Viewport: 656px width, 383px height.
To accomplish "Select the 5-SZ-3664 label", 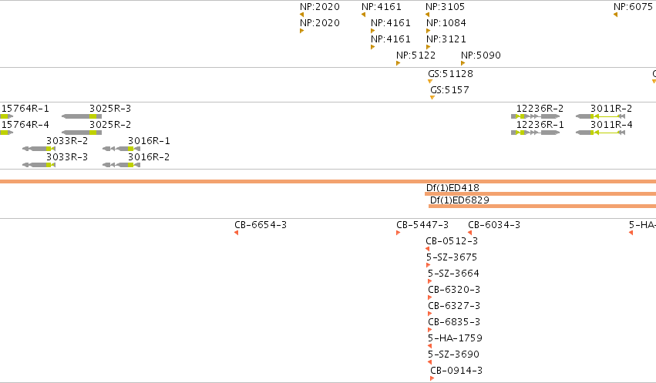I will click(453, 274).
